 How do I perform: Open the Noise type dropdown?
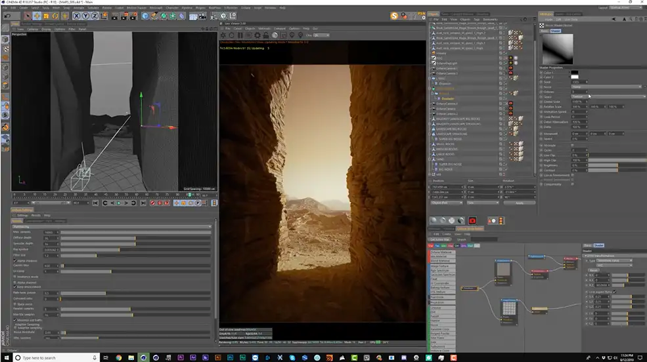[x=606, y=87]
